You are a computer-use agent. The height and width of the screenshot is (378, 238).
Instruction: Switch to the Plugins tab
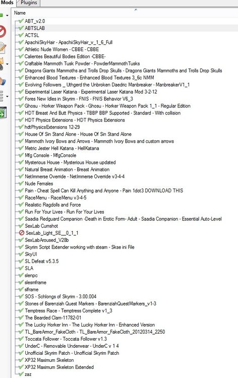pyautogui.click(x=29, y=3)
